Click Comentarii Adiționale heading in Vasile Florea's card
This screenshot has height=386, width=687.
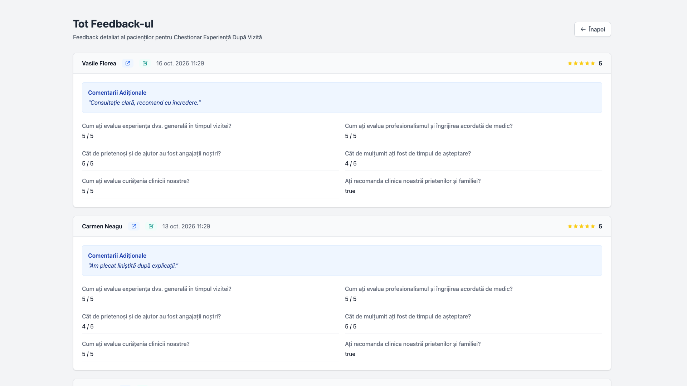click(x=117, y=93)
